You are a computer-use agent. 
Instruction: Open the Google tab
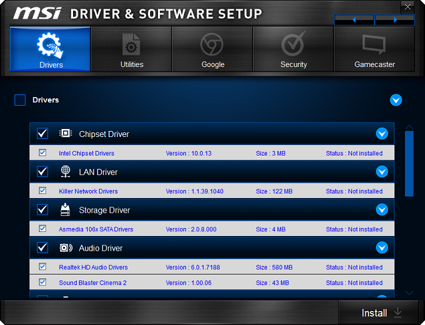pos(212,49)
